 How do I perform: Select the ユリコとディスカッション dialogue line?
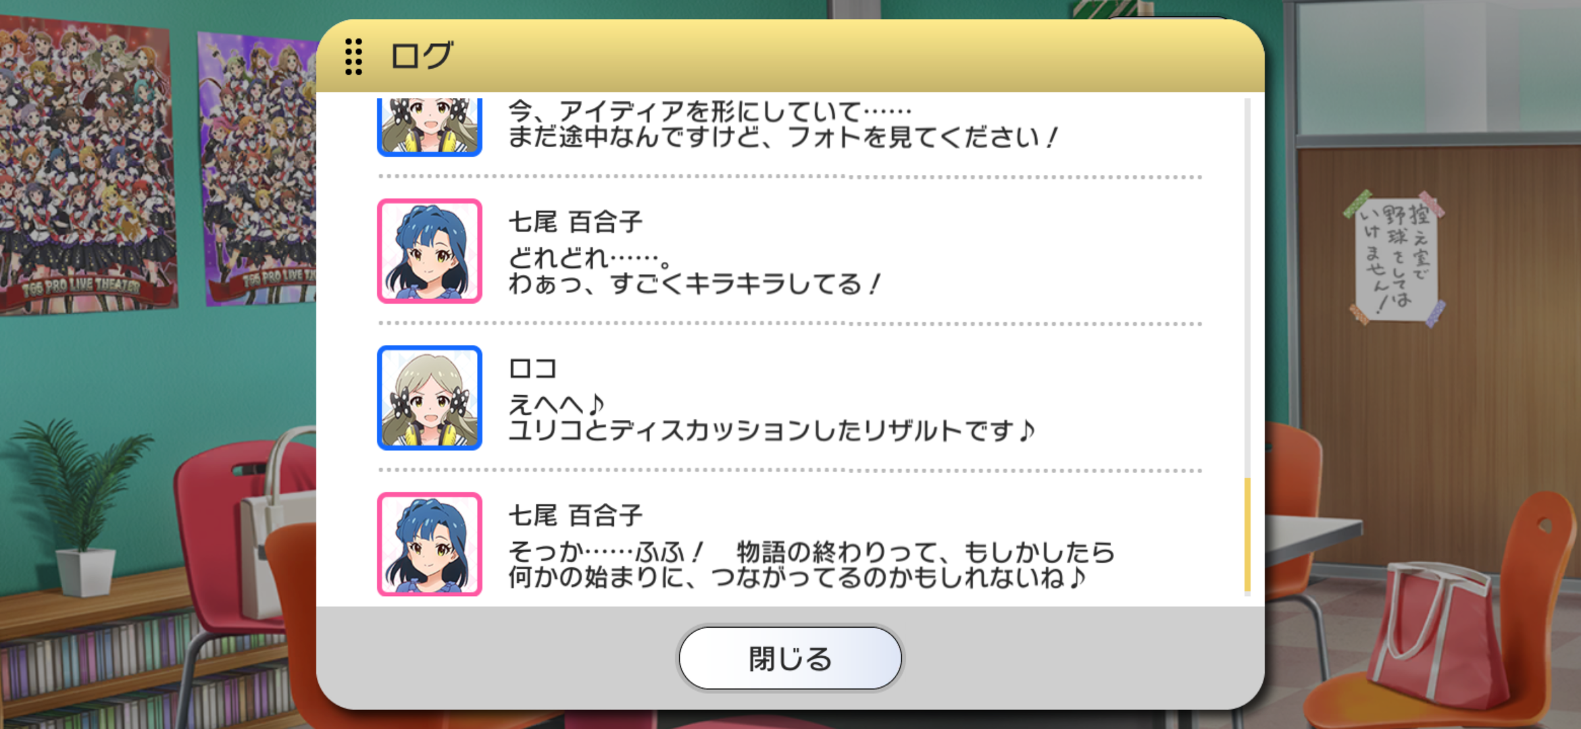[x=772, y=431]
